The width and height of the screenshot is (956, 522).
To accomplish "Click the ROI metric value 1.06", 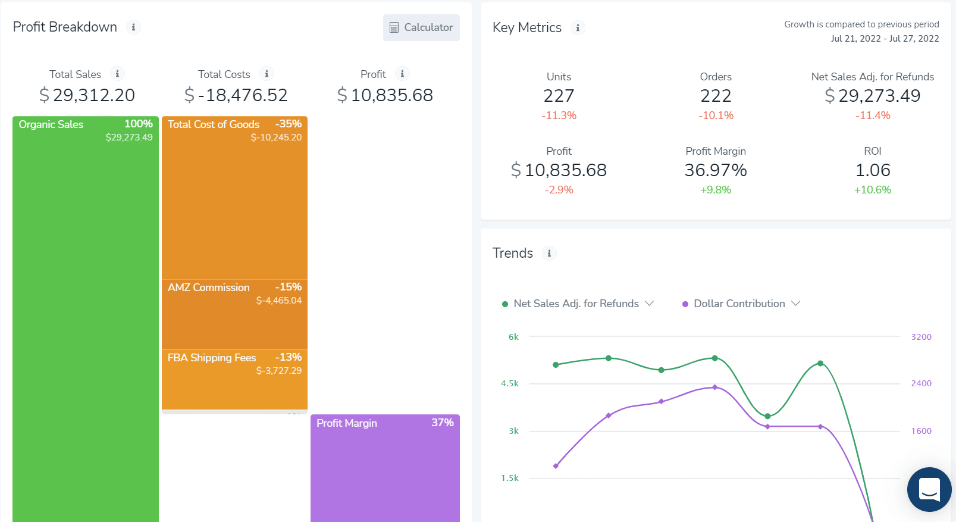I will [x=872, y=170].
